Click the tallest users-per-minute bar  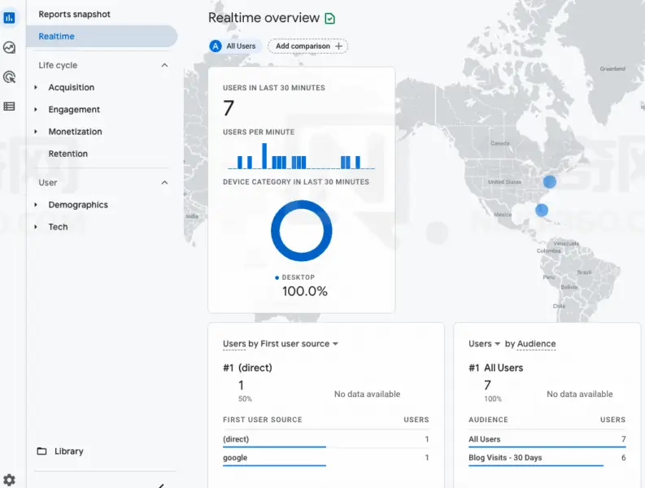pyautogui.click(x=264, y=156)
